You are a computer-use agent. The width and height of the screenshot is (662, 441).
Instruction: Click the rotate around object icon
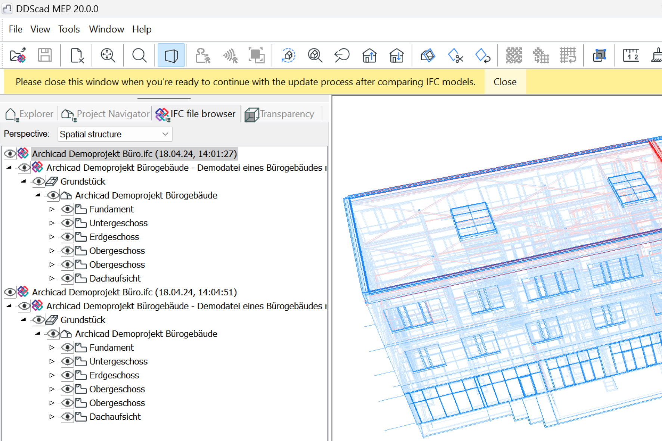point(288,56)
